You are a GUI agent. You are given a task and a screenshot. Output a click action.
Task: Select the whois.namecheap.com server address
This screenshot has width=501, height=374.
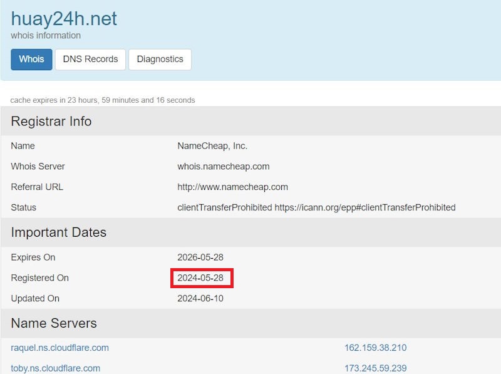pyautogui.click(x=223, y=166)
